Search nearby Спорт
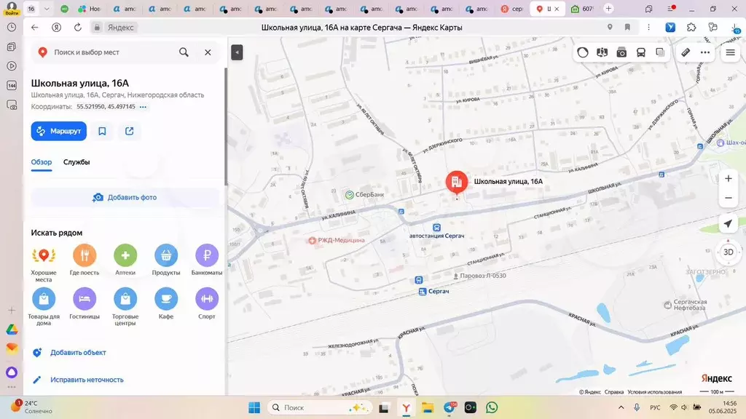The width and height of the screenshot is (746, 419). point(207,303)
